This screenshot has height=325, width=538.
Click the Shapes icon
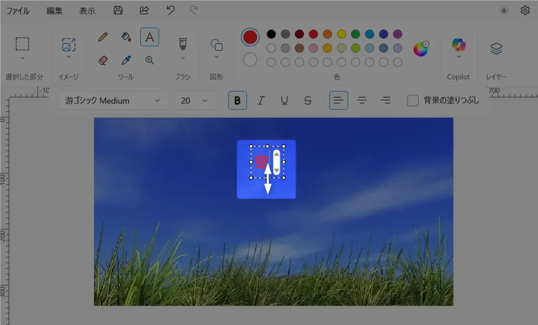tap(216, 45)
